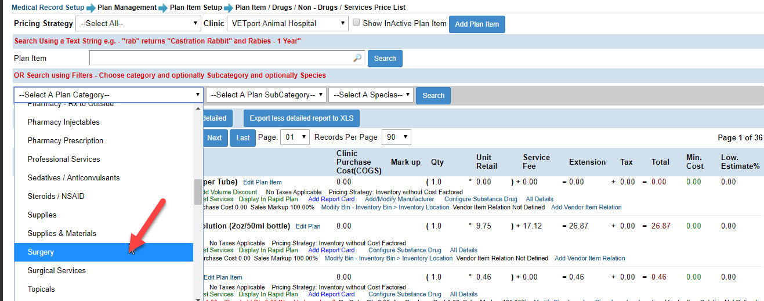Viewport: 764px width, 301px height.
Task: Click the Low. Estimate% column header
Action: pyautogui.click(x=740, y=162)
